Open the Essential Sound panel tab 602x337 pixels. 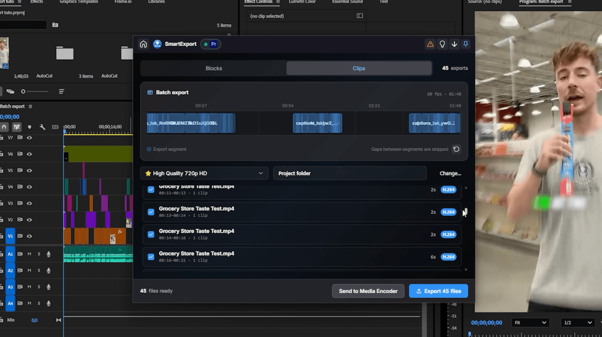point(347,2)
